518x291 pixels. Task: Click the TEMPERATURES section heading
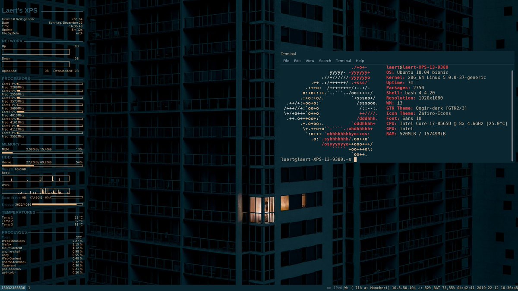(19, 212)
